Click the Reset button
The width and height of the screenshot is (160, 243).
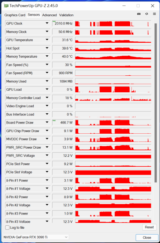[149, 227]
